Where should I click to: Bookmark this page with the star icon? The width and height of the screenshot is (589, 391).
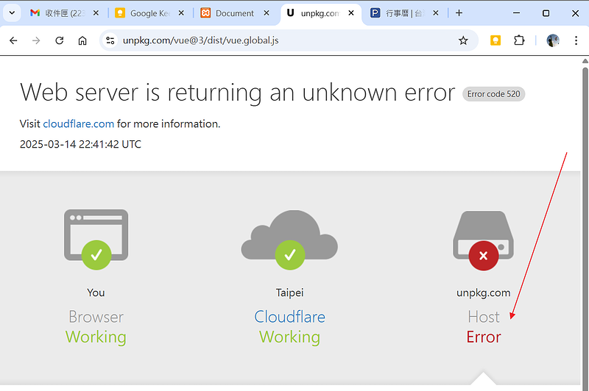463,41
